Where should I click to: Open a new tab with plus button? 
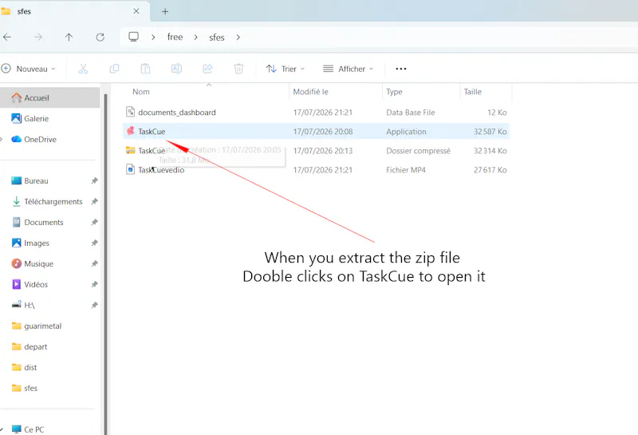165,11
